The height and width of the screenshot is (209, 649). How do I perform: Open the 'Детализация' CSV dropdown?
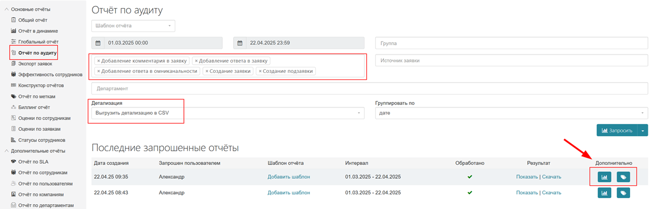pos(227,113)
